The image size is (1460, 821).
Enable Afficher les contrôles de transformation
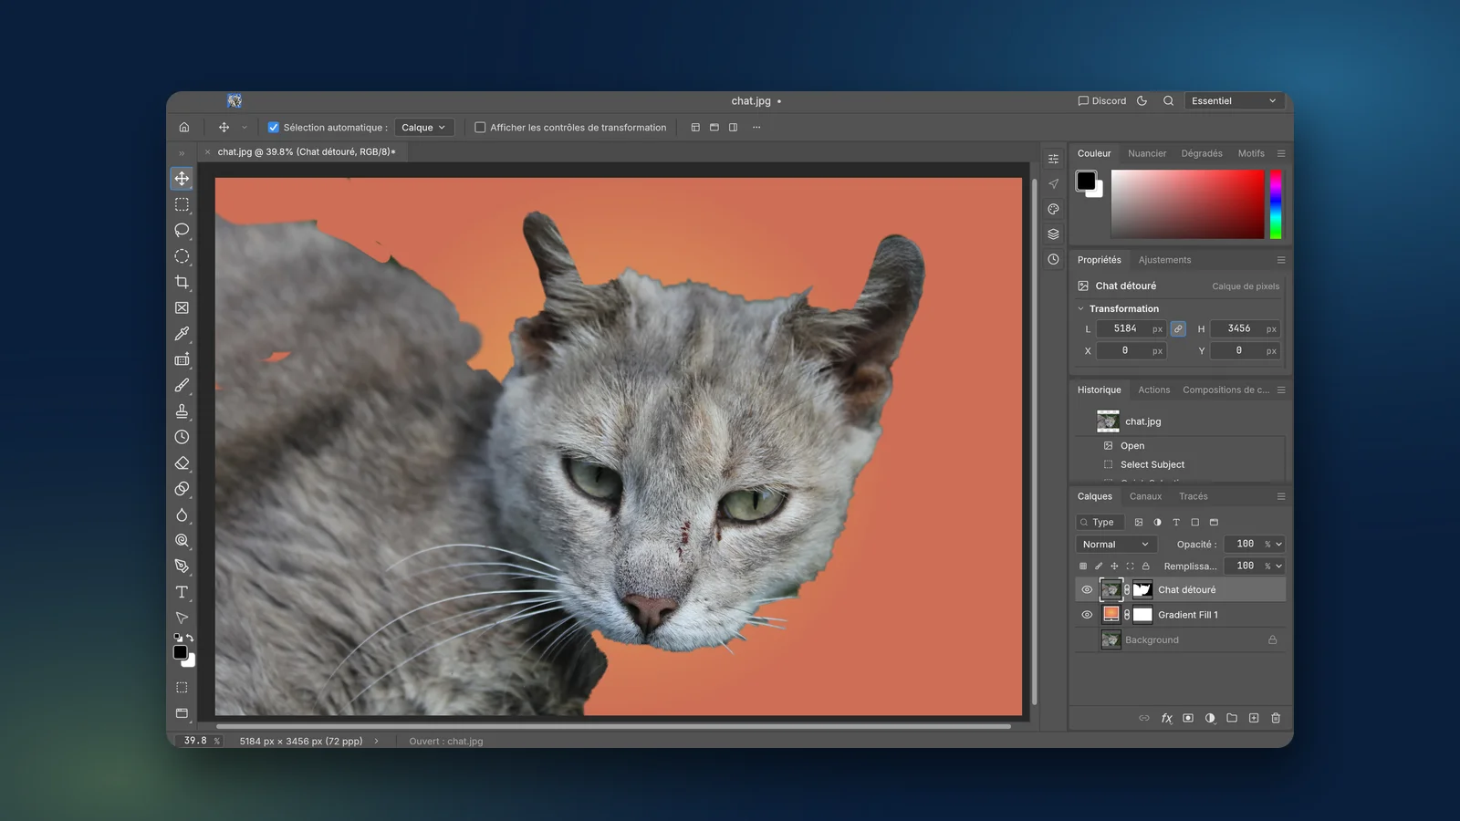pyautogui.click(x=480, y=128)
